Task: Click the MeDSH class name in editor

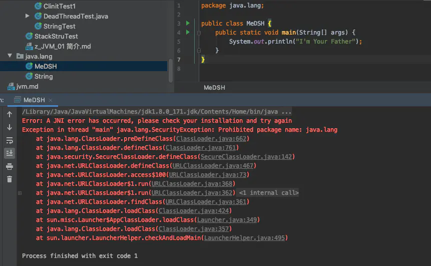Action: click(x=255, y=24)
